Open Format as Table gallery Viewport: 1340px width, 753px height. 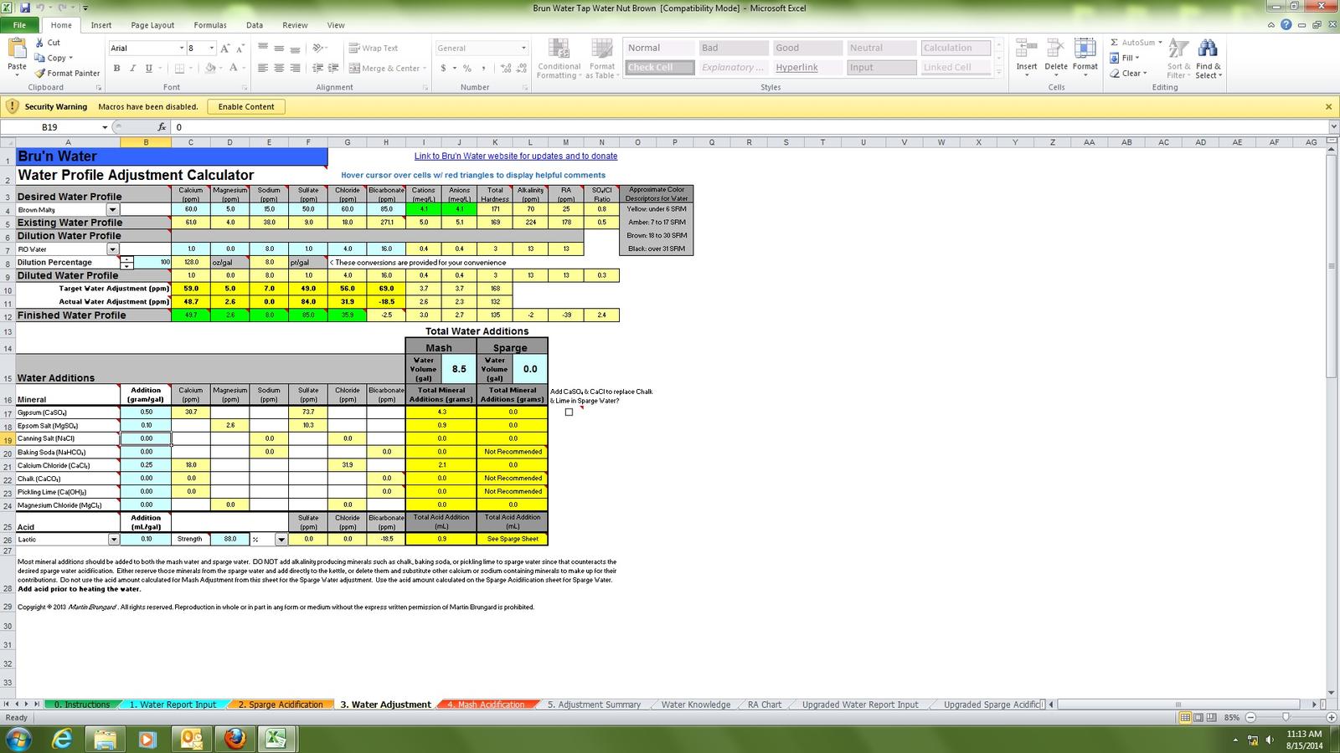click(x=602, y=59)
